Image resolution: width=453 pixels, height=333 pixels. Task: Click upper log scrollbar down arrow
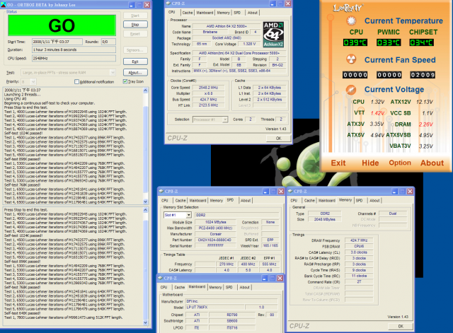click(145, 201)
